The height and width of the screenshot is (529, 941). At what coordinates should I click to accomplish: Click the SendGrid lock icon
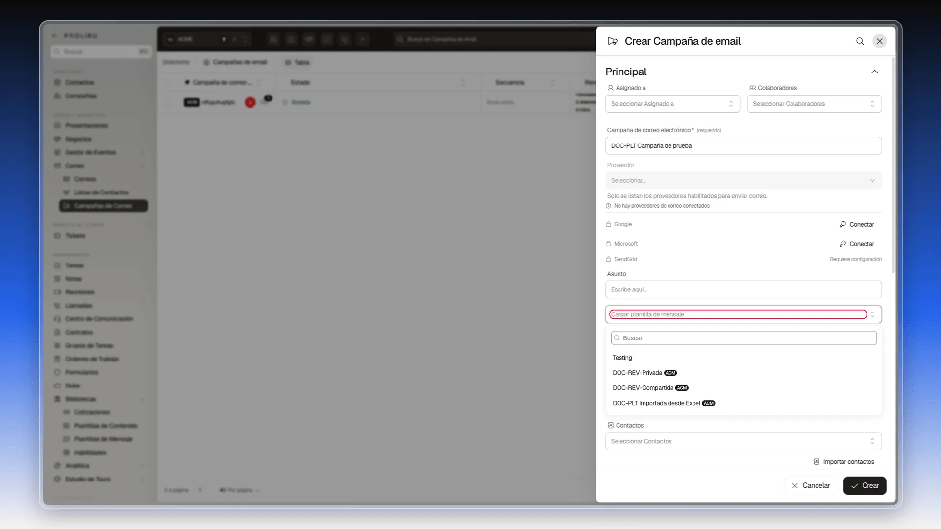click(x=608, y=259)
